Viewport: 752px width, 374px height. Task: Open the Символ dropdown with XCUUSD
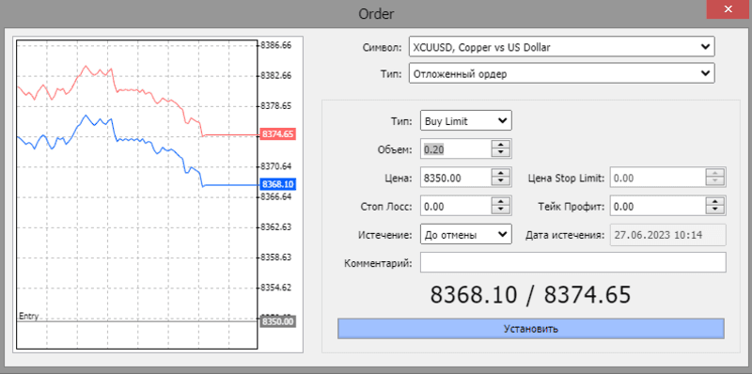[x=561, y=47]
